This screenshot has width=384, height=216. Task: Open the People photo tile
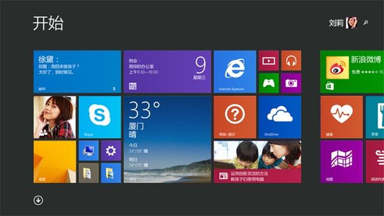point(55,117)
